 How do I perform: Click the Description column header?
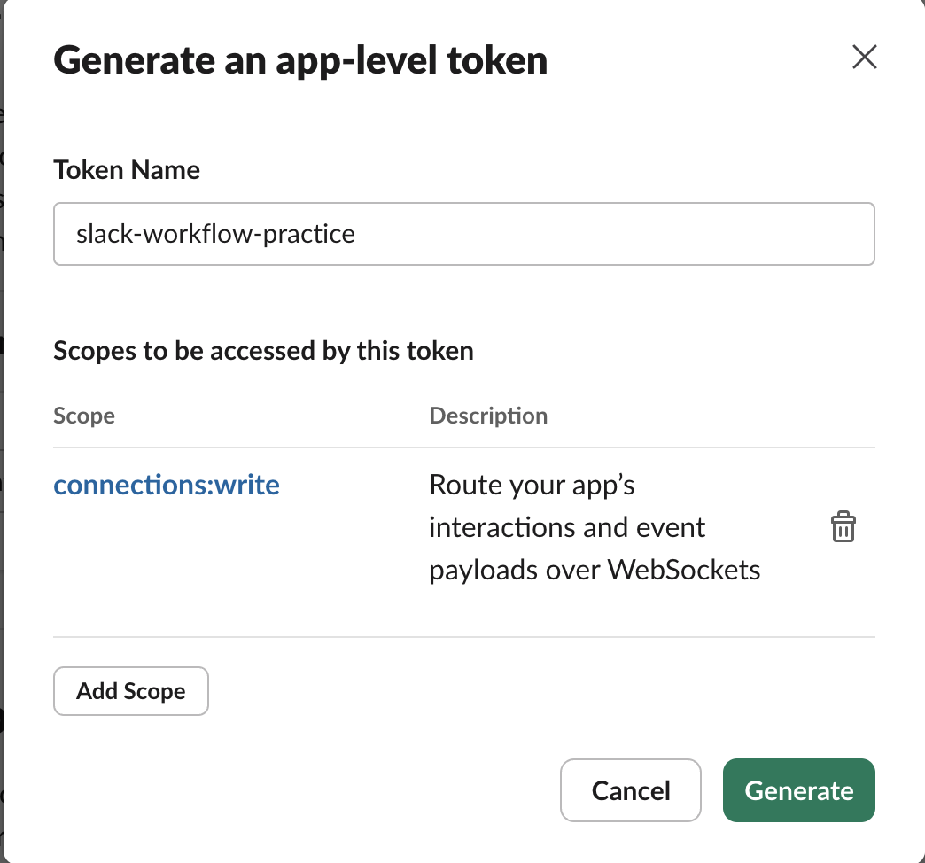tap(488, 416)
